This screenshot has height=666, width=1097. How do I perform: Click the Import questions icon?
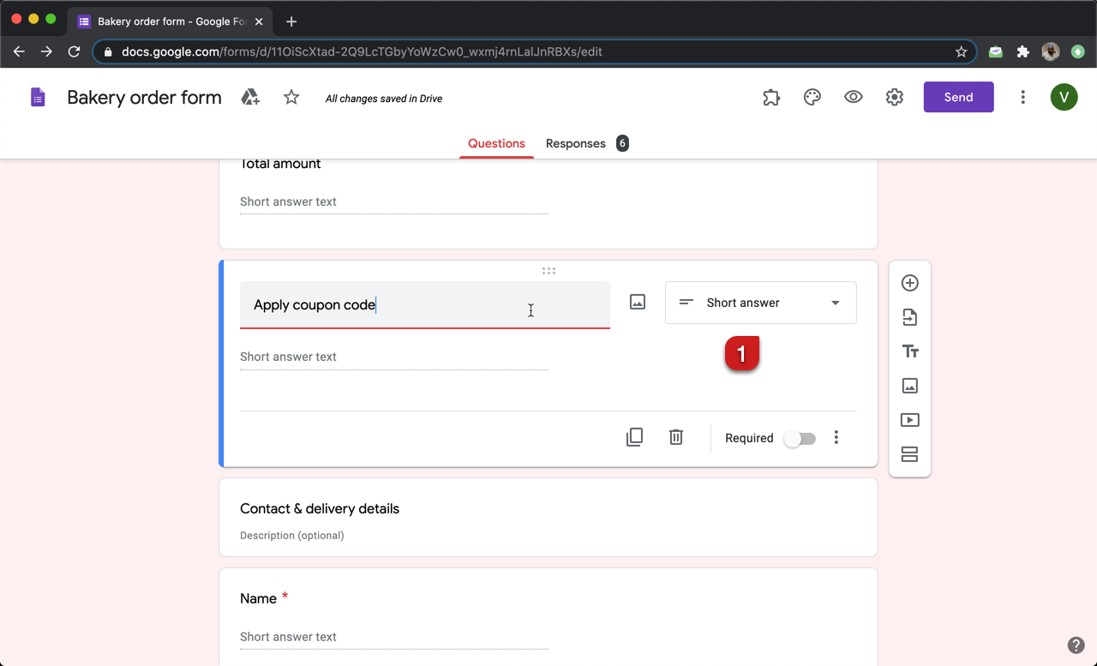909,317
